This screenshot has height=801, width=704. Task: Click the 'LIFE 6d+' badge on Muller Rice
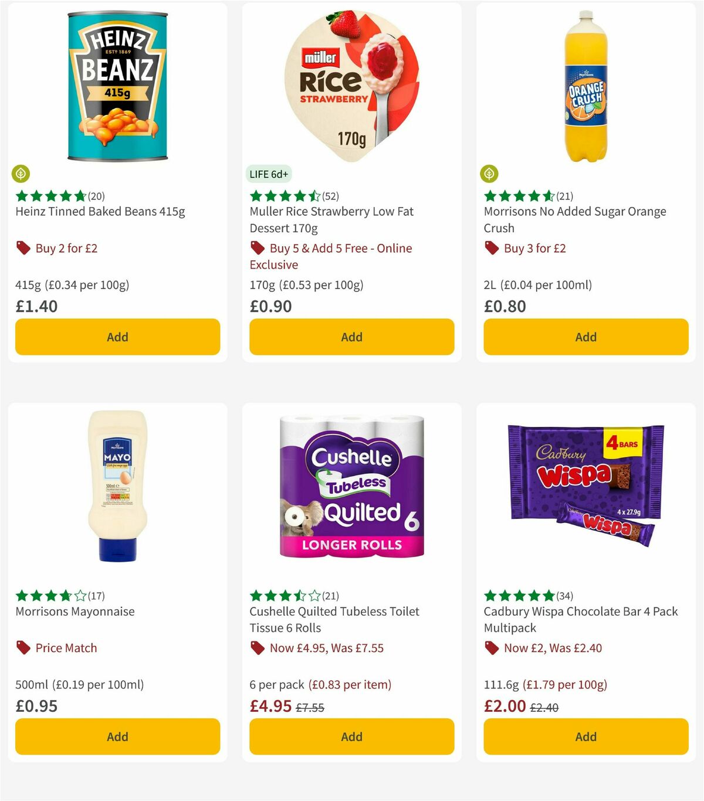(268, 174)
